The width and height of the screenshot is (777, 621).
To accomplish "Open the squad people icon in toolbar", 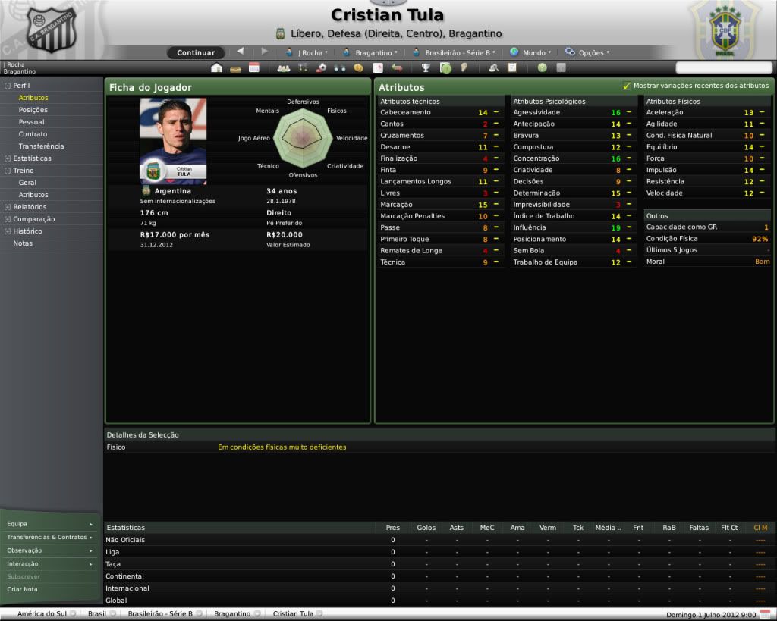I will (284, 67).
